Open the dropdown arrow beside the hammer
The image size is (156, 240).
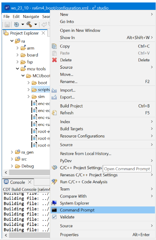(x=36, y=24)
